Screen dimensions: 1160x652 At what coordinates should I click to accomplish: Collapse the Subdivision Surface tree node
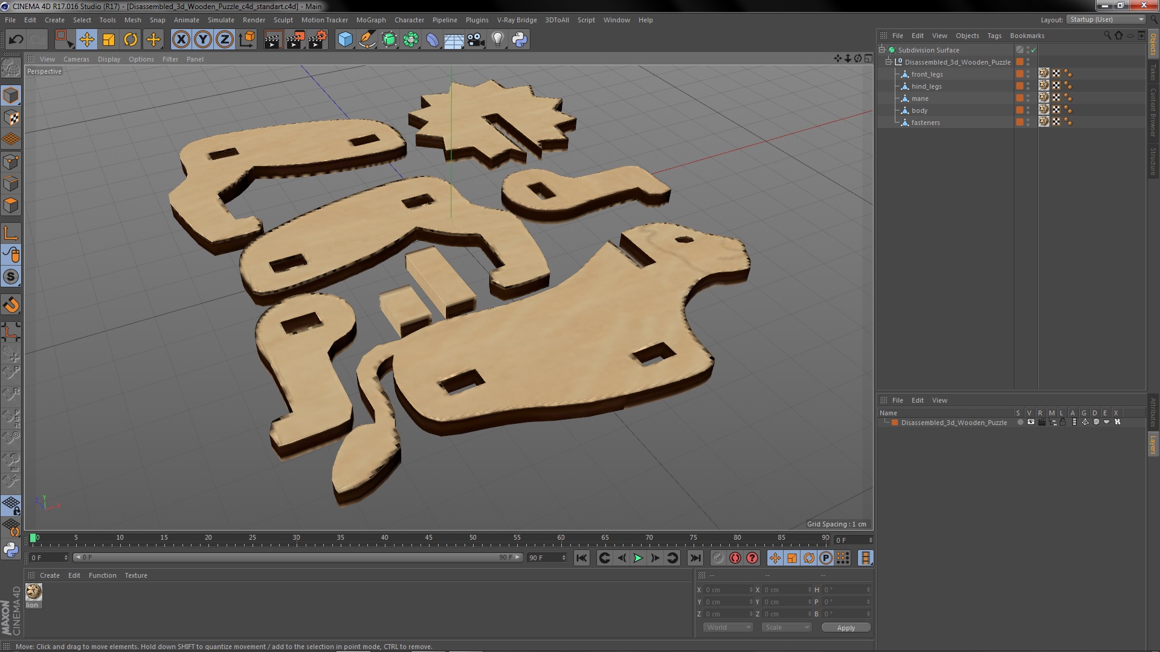click(882, 50)
